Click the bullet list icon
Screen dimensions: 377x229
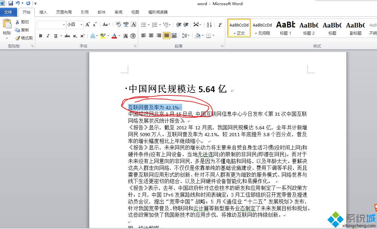[x=144, y=25]
